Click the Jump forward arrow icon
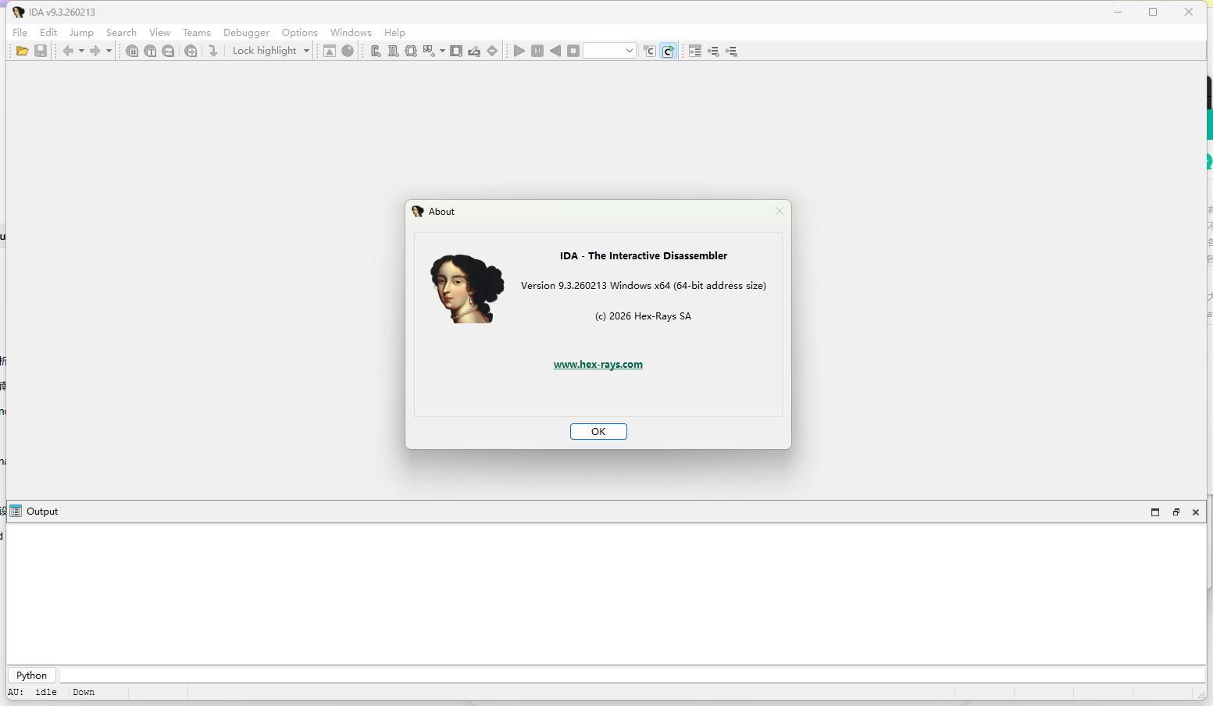 [95, 51]
